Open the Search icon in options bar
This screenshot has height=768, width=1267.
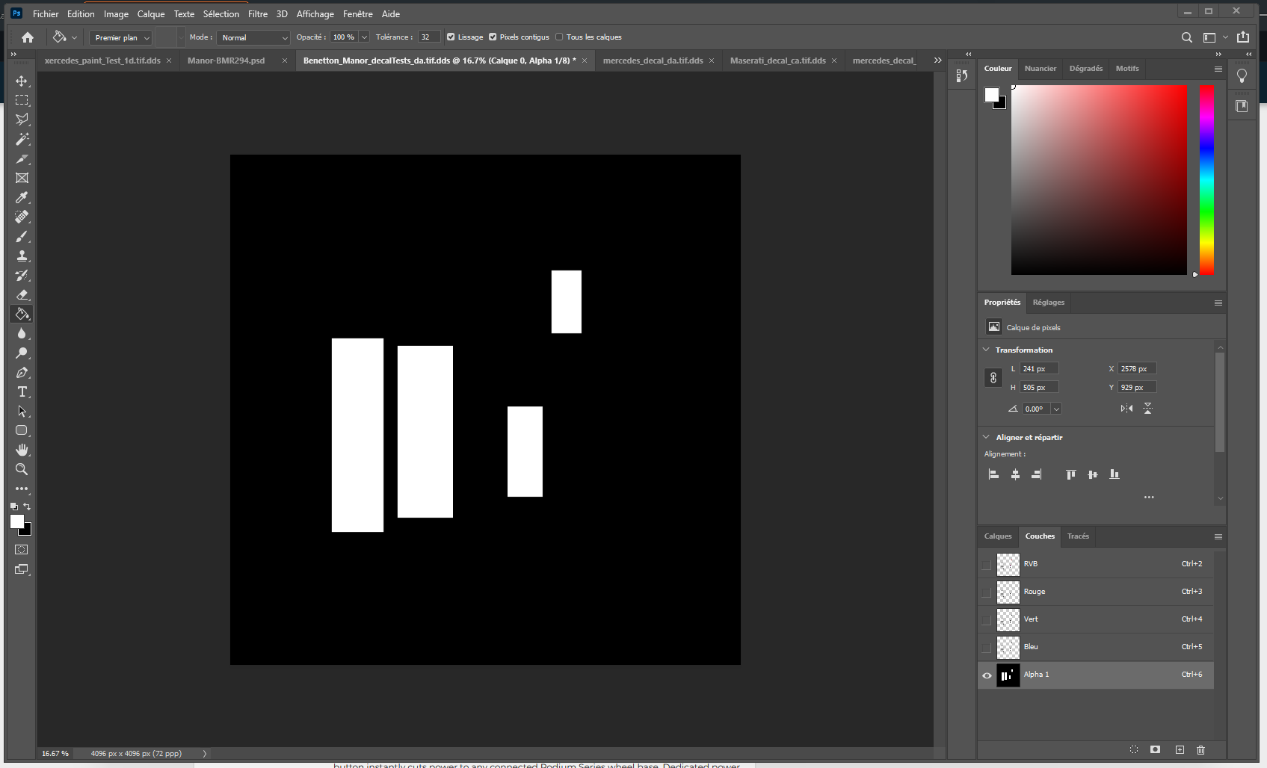(x=1186, y=37)
